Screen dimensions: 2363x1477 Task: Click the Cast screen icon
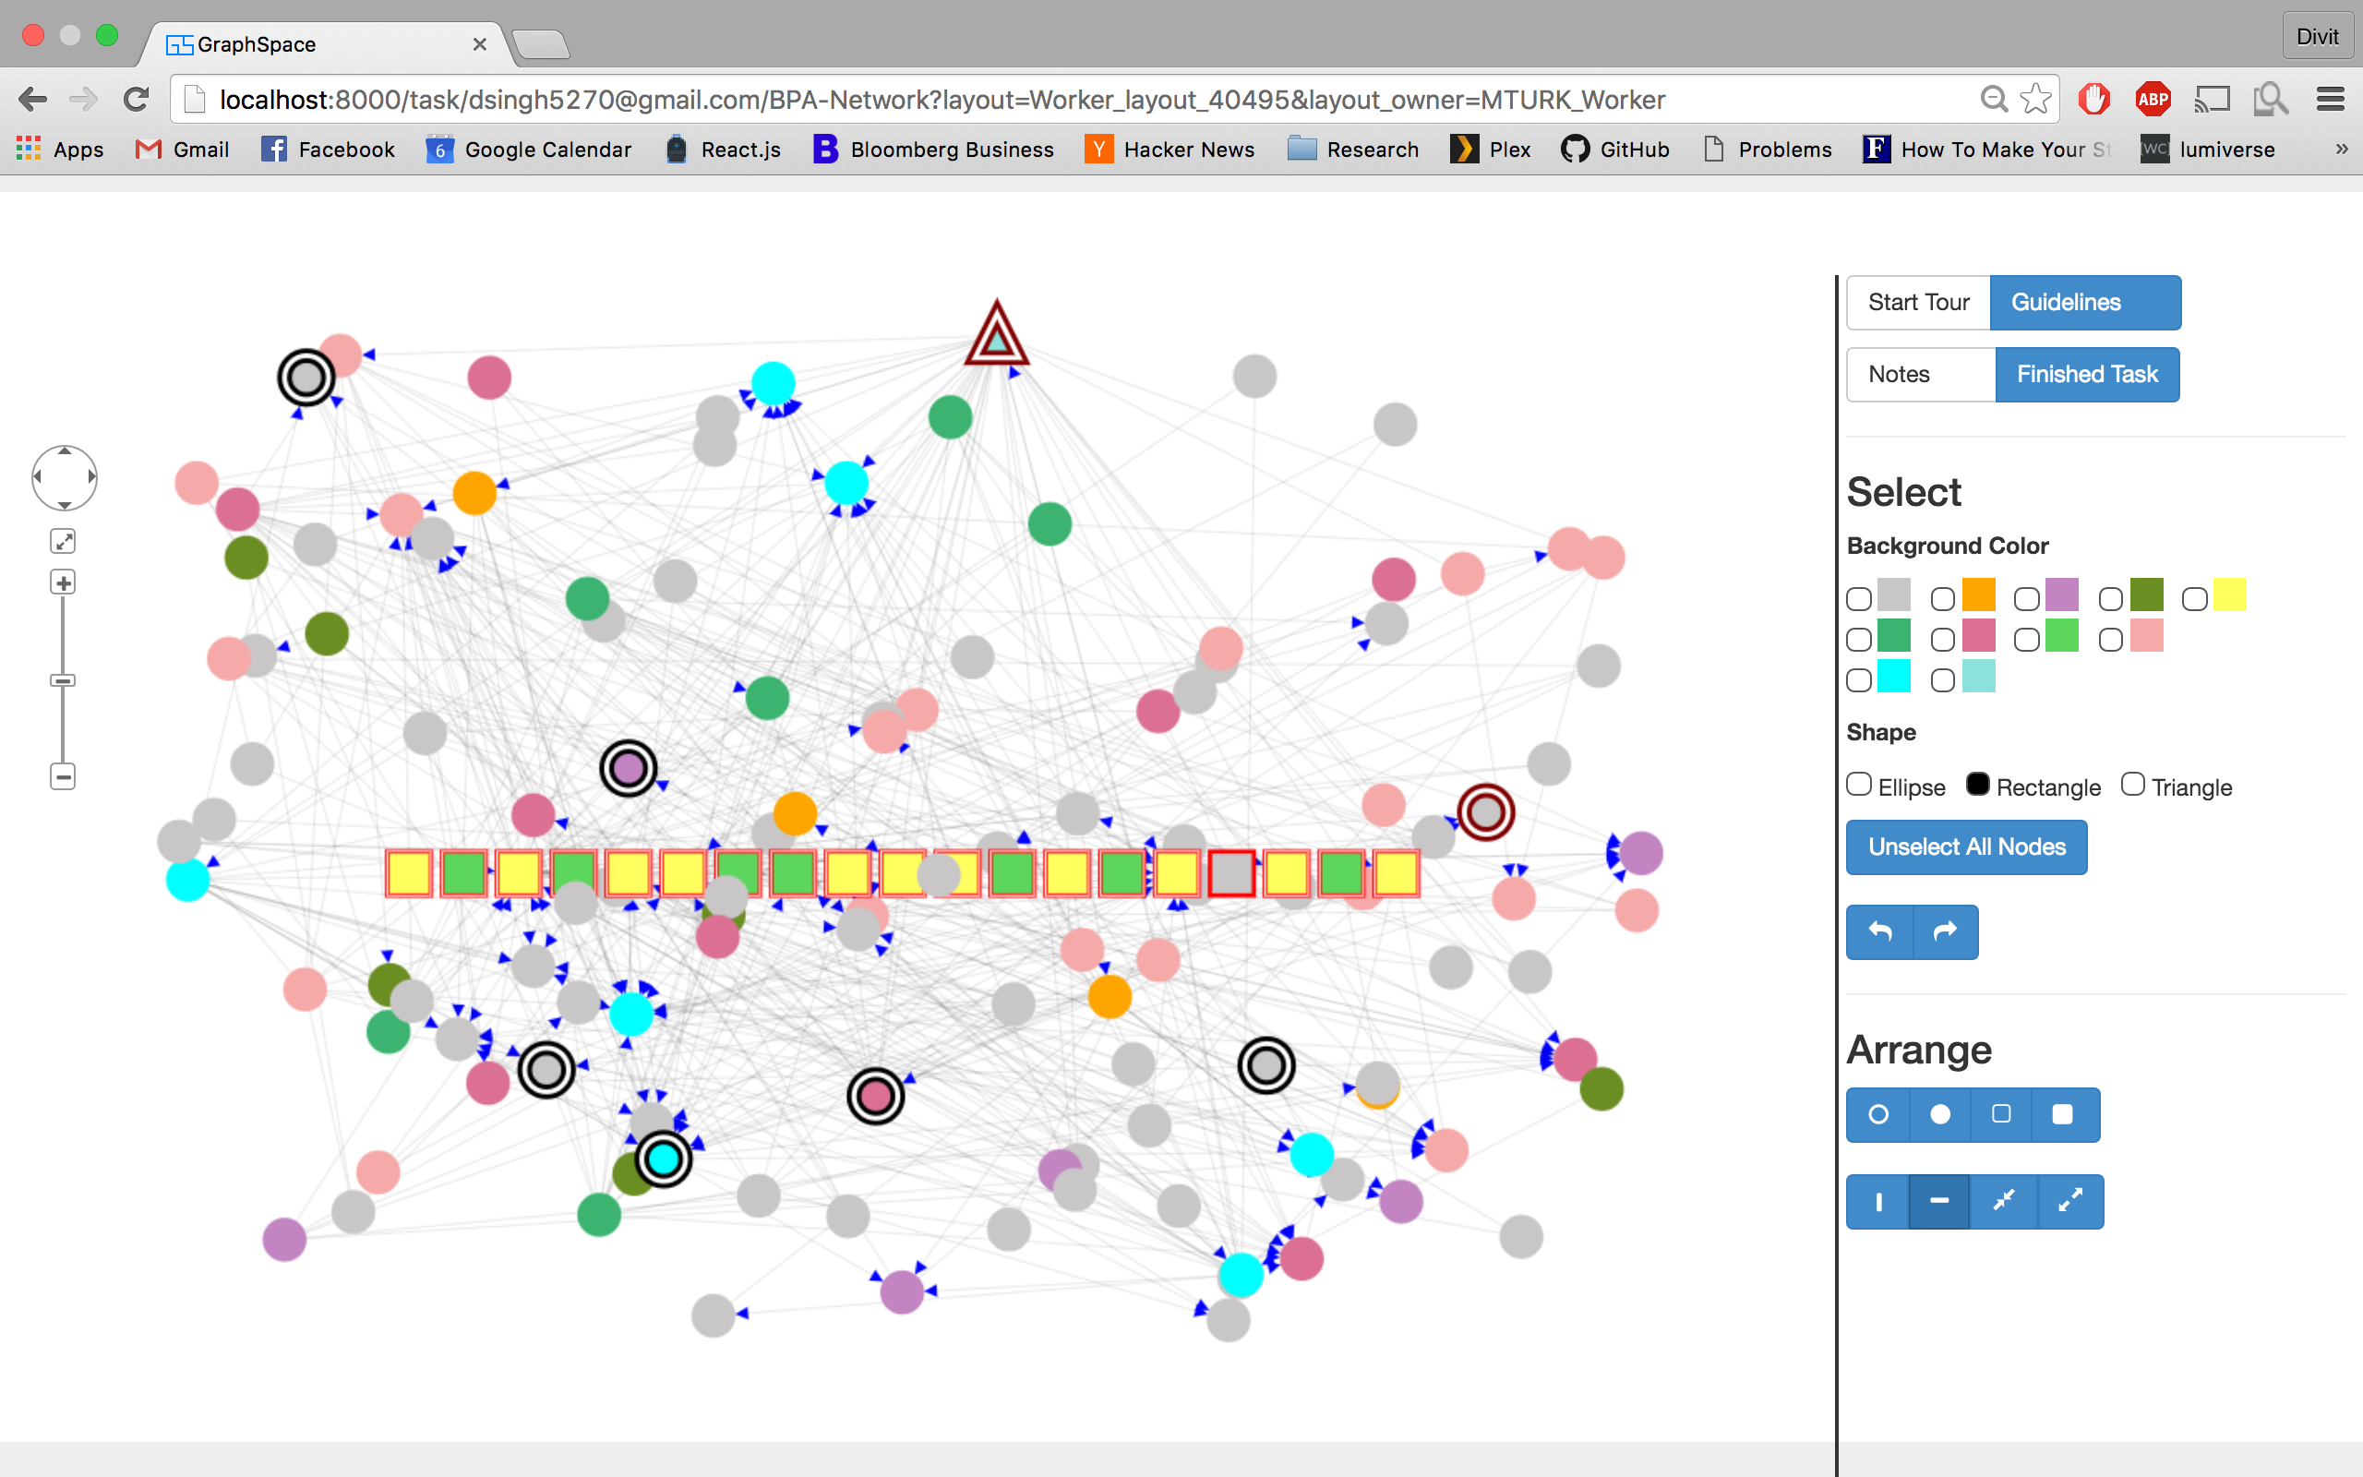point(2213,99)
